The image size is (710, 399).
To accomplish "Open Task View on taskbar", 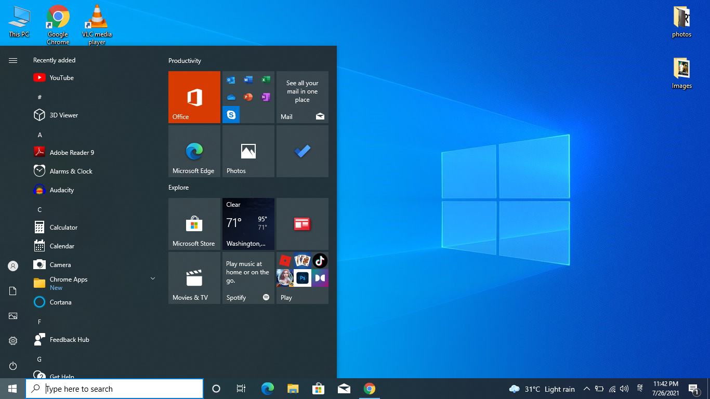I will [241, 389].
